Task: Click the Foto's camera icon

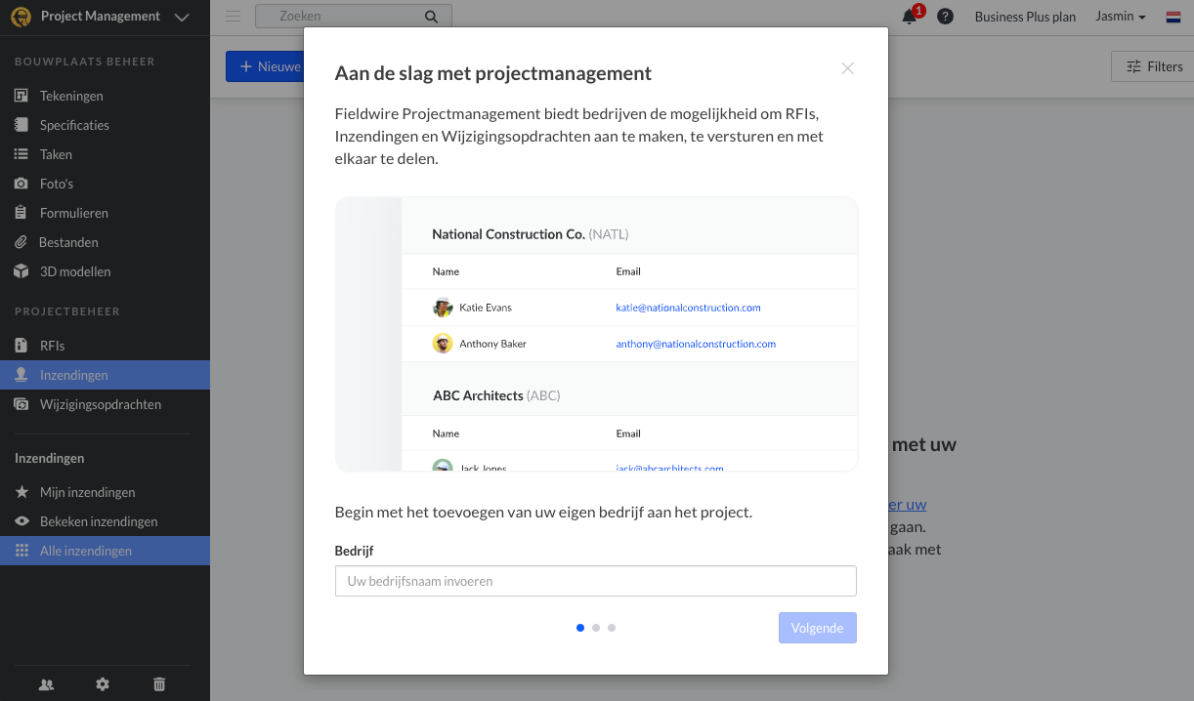Action: [21, 184]
